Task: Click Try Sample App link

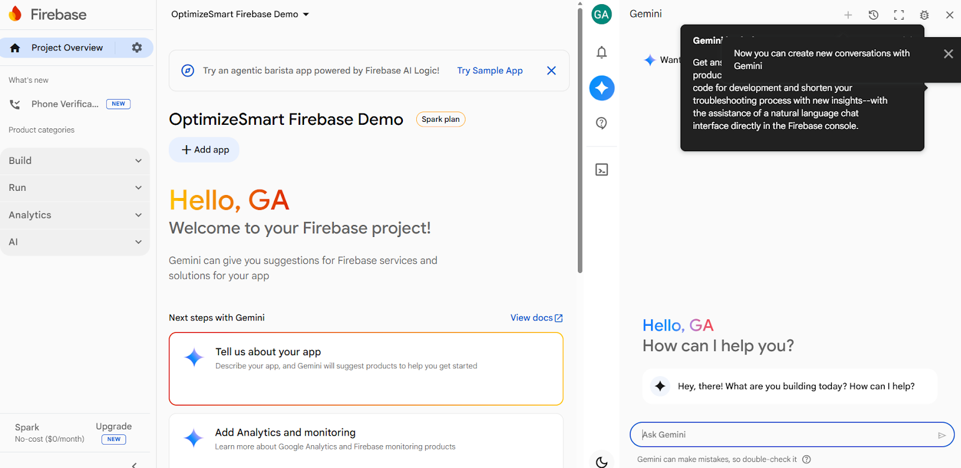Action: click(x=490, y=71)
